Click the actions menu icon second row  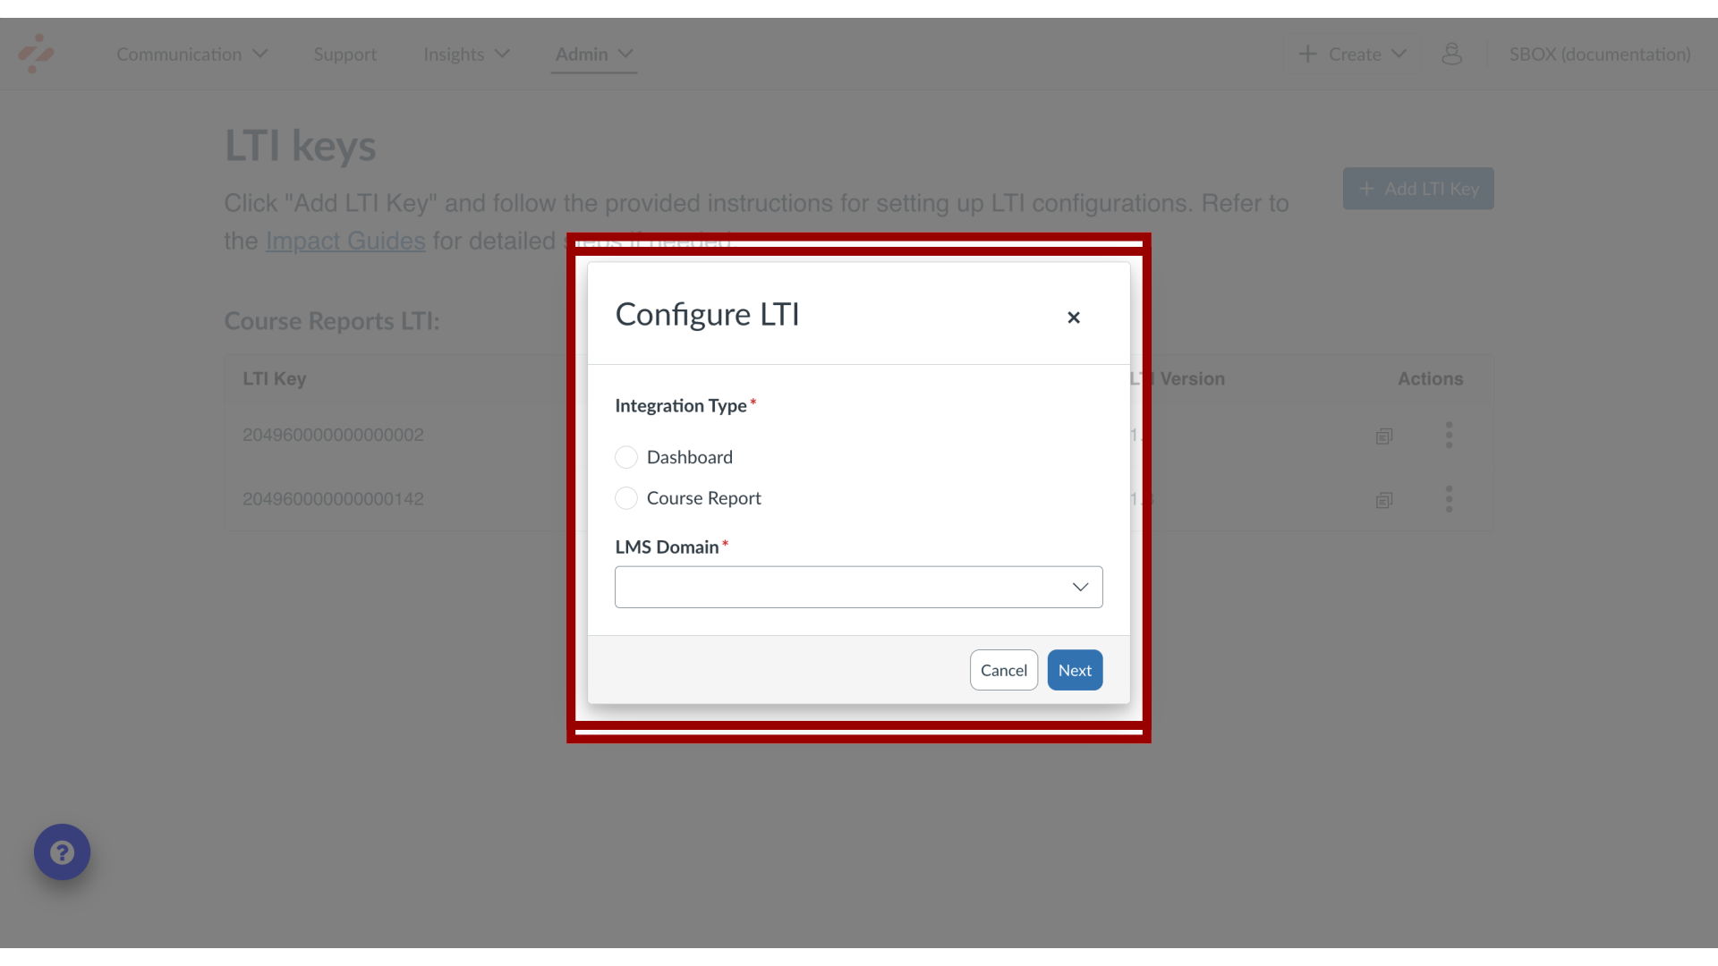(x=1449, y=499)
